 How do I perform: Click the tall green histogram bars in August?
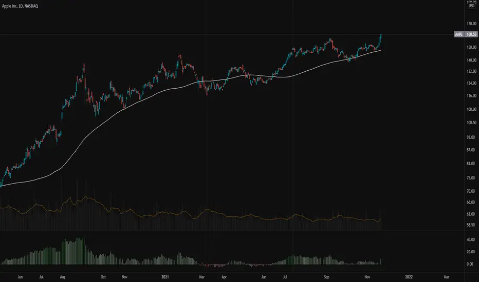tap(72, 252)
